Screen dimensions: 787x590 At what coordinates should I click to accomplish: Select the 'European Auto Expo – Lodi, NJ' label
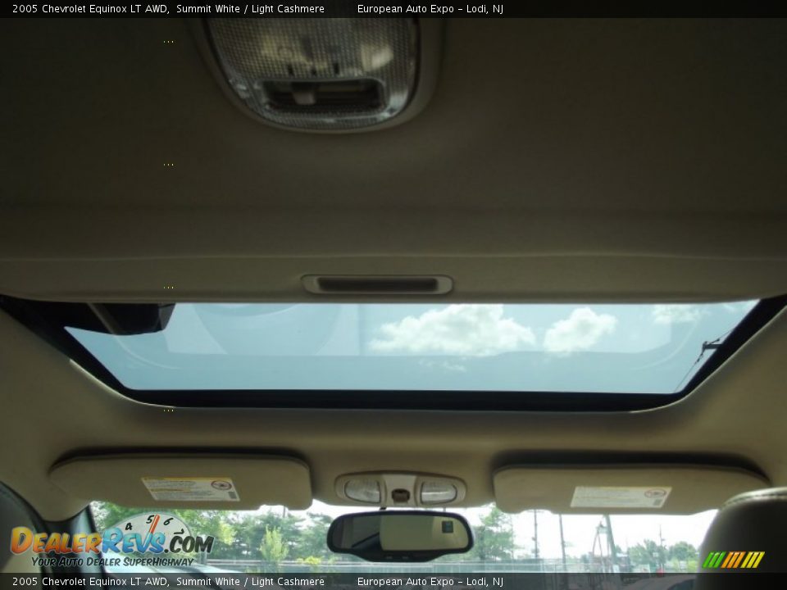(432, 8)
